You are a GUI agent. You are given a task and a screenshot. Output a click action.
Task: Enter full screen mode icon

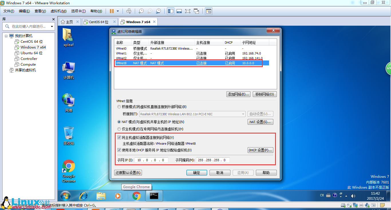(188, 11)
